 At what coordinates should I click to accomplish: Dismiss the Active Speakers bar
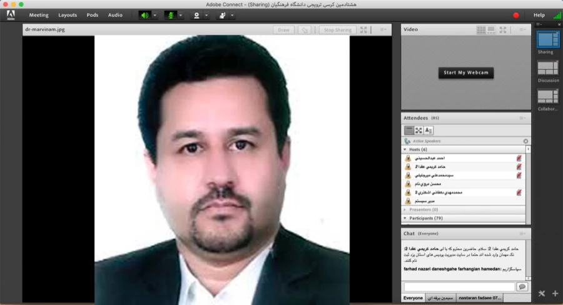(x=525, y=141)
